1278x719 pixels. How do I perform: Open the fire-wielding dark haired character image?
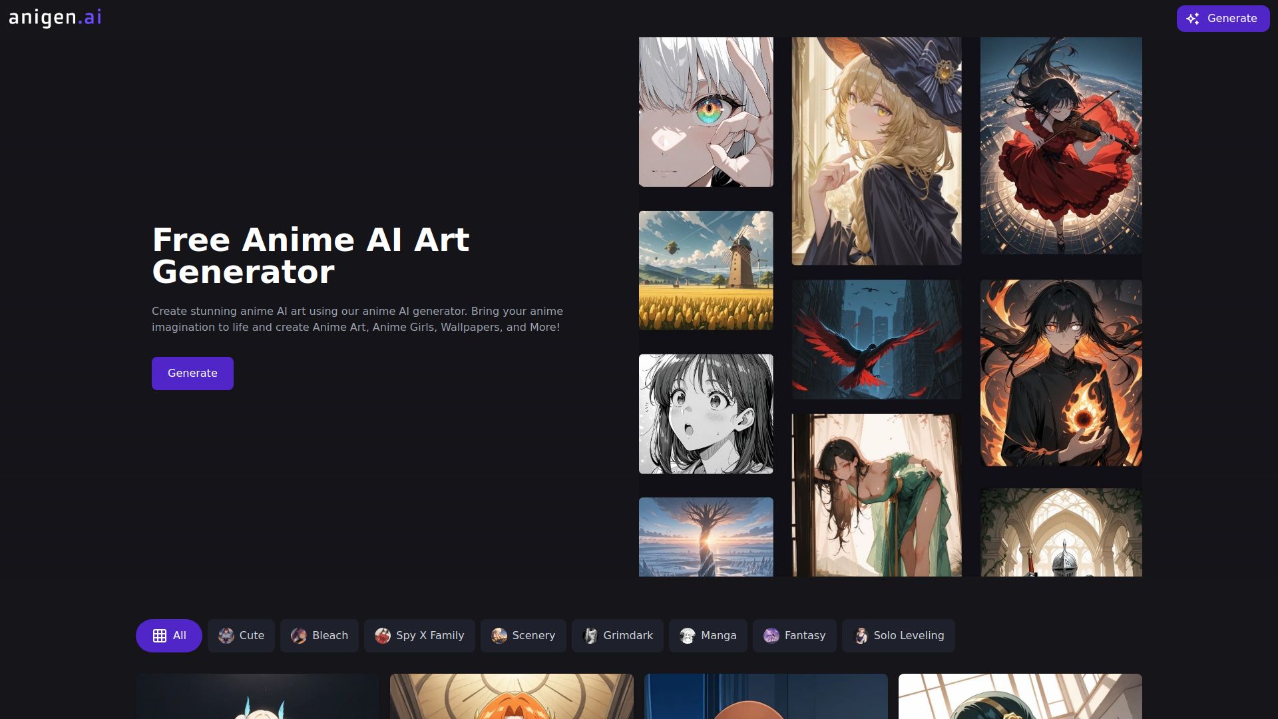[1060, 372]
